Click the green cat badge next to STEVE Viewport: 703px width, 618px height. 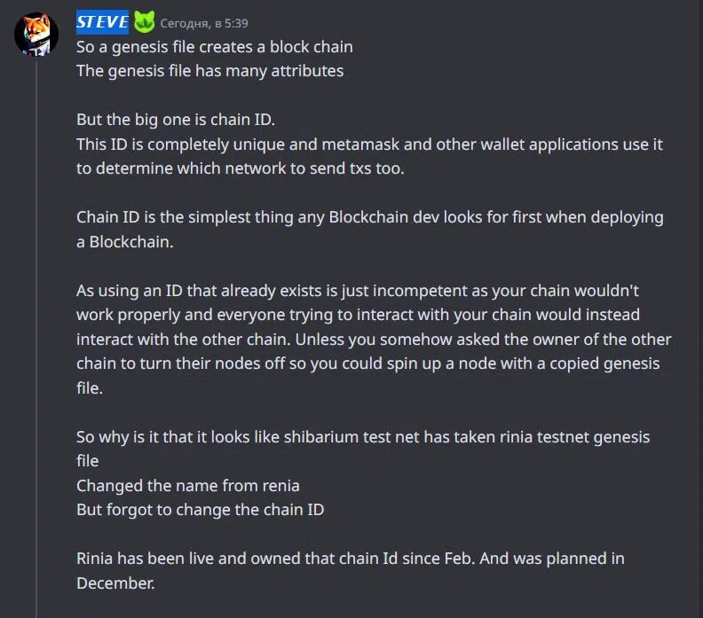click(x=145, y=22)
